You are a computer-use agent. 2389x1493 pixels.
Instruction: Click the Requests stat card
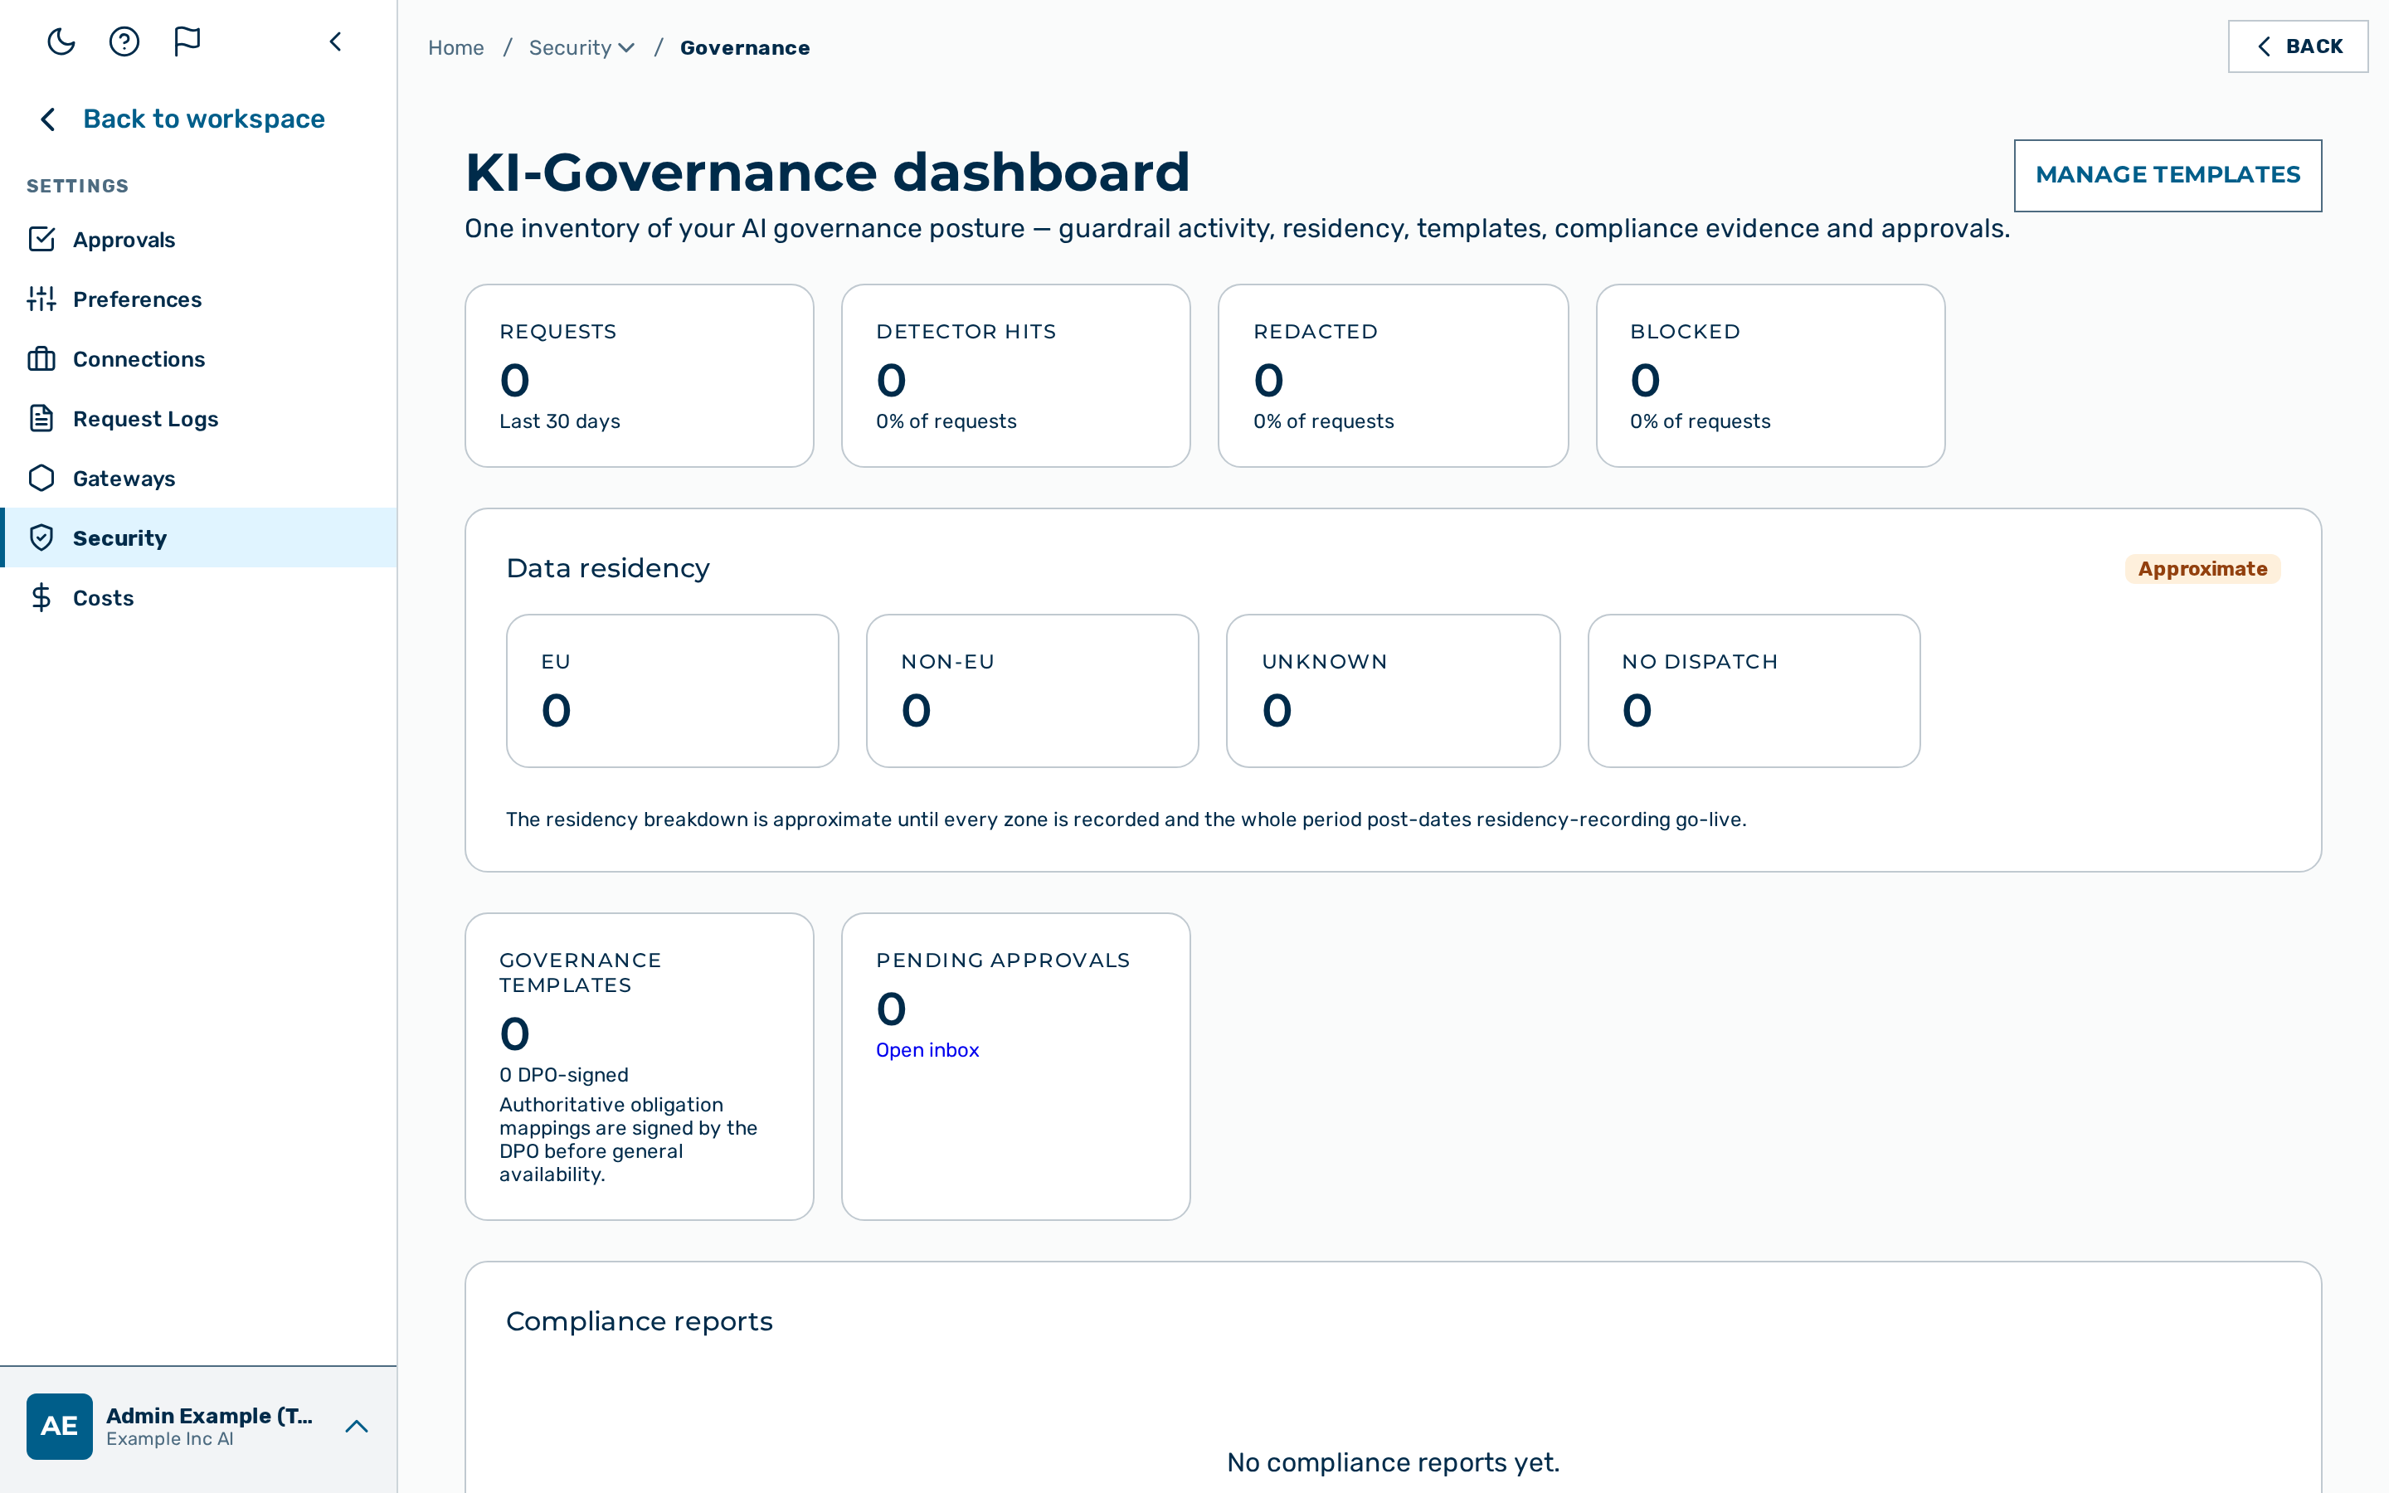tap(639, 375)
